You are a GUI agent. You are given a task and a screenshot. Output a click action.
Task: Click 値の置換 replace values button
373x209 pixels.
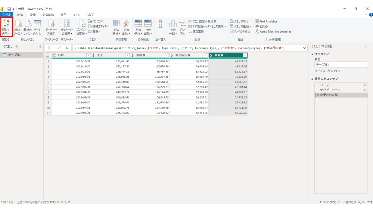coord(196,32)
